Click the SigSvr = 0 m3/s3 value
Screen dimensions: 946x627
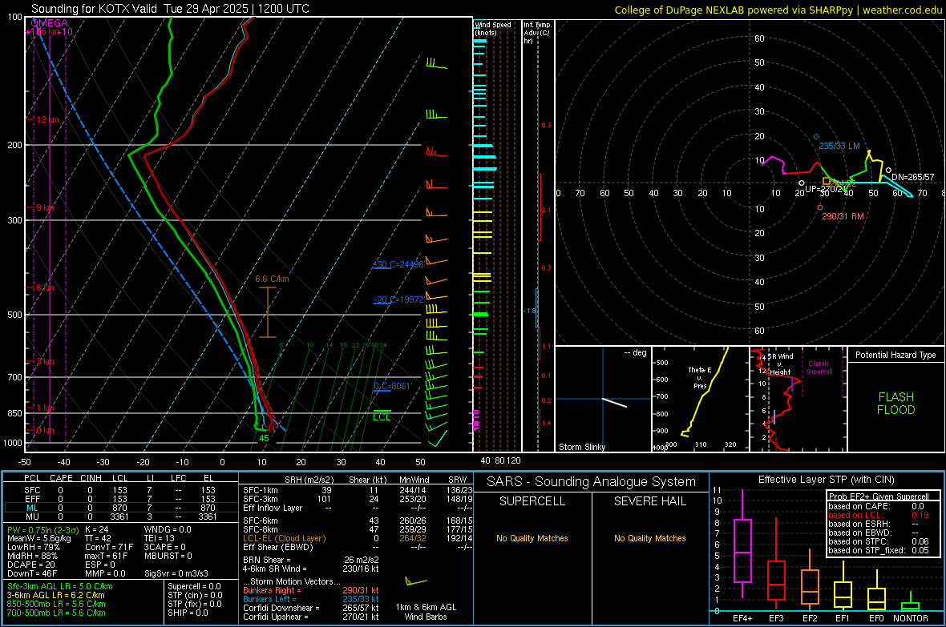(176, 573)
